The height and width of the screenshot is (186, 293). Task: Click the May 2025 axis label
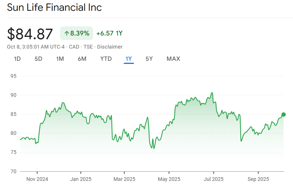[x=169, y=179]
